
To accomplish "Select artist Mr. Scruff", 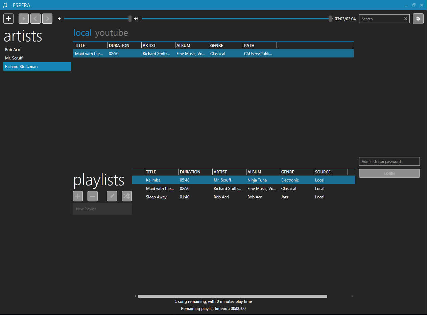I will coord(14,58).
